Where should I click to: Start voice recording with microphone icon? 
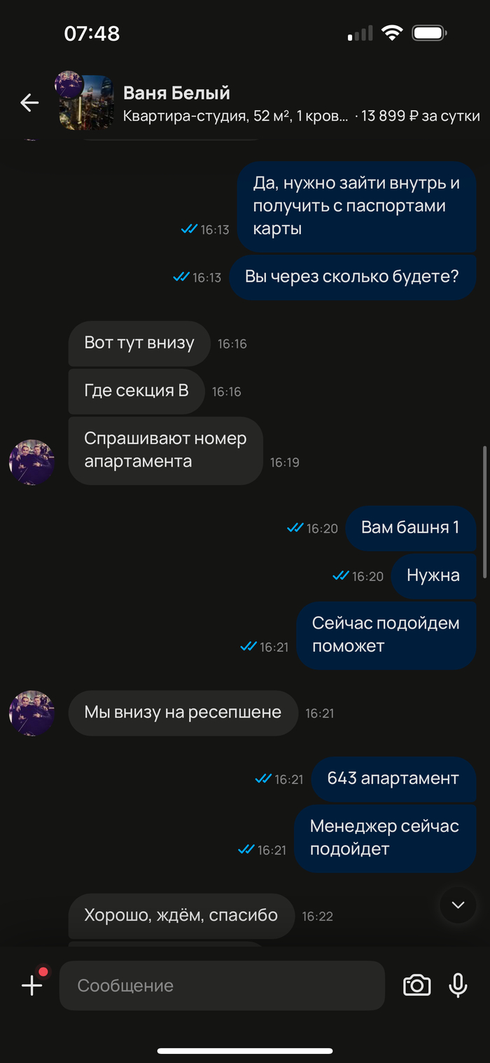click(458, 985)
